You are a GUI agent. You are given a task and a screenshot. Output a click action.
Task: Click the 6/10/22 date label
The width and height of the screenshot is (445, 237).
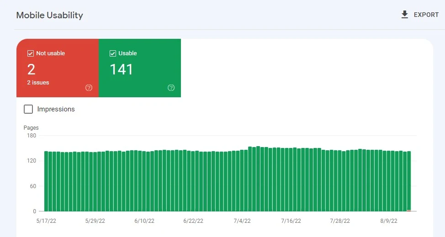tap(144, 221)
